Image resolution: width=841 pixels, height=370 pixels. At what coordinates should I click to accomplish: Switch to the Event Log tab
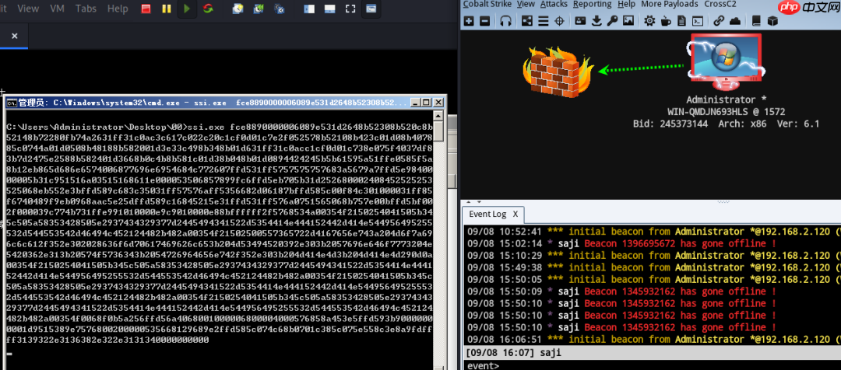tap(487, 214)
